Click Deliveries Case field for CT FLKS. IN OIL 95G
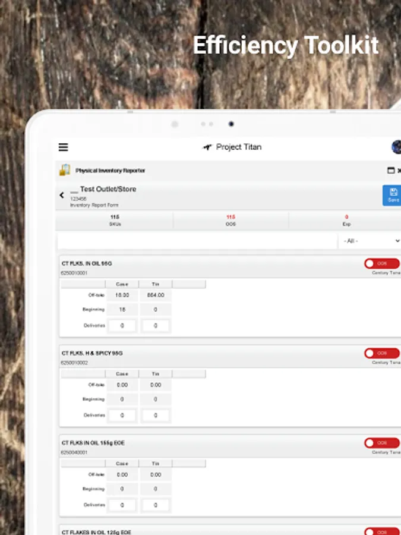Image resolution: width=401 pixels, height=535 pixels. tap(122, 326)
